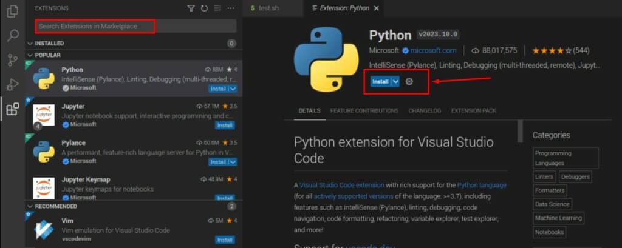Open the Search view in activity bar
This screenshot has height=248, width=622.
click(x=13, y=36)
